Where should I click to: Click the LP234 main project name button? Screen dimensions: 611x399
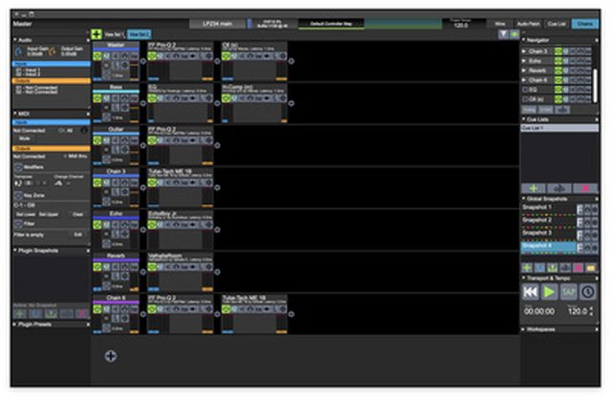coord(218,24)
